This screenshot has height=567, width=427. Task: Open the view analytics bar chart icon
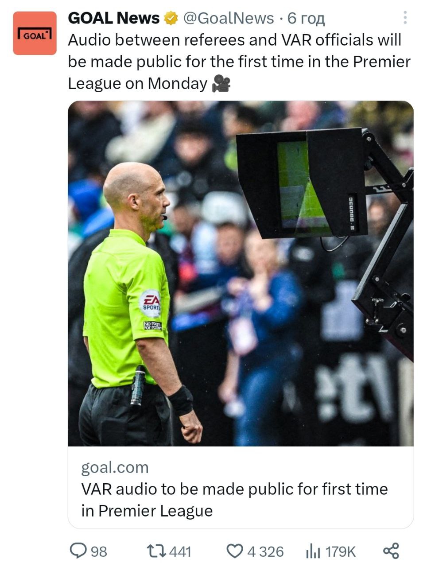(313, 551)
